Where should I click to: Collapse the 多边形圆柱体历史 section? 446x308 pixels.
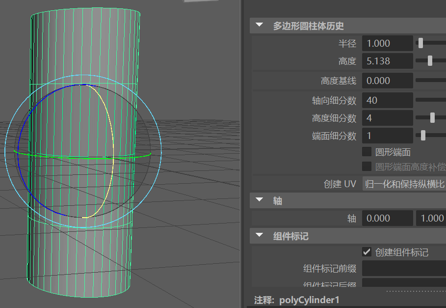point(259,25)
